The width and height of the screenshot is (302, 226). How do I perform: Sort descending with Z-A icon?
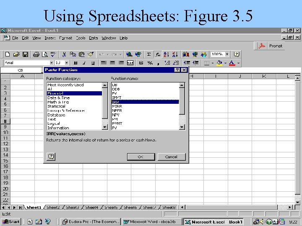point(175,54)
